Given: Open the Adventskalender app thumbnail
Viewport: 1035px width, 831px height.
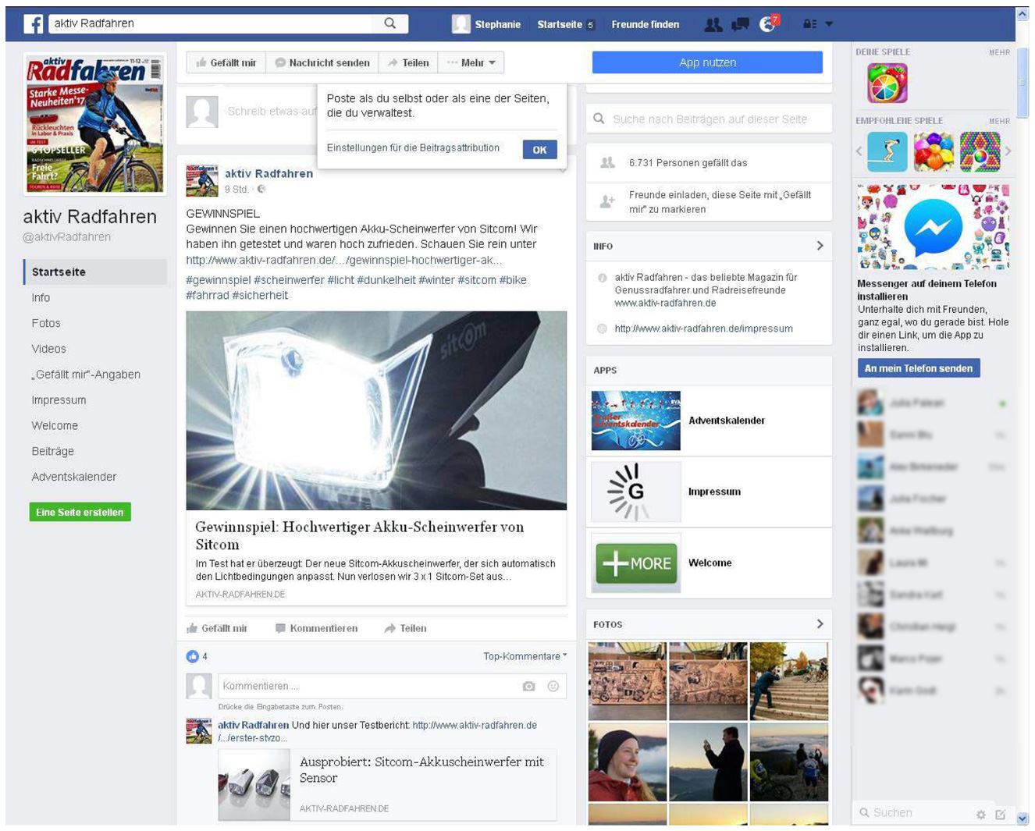Looking at the screenshot, I should 635,421.
